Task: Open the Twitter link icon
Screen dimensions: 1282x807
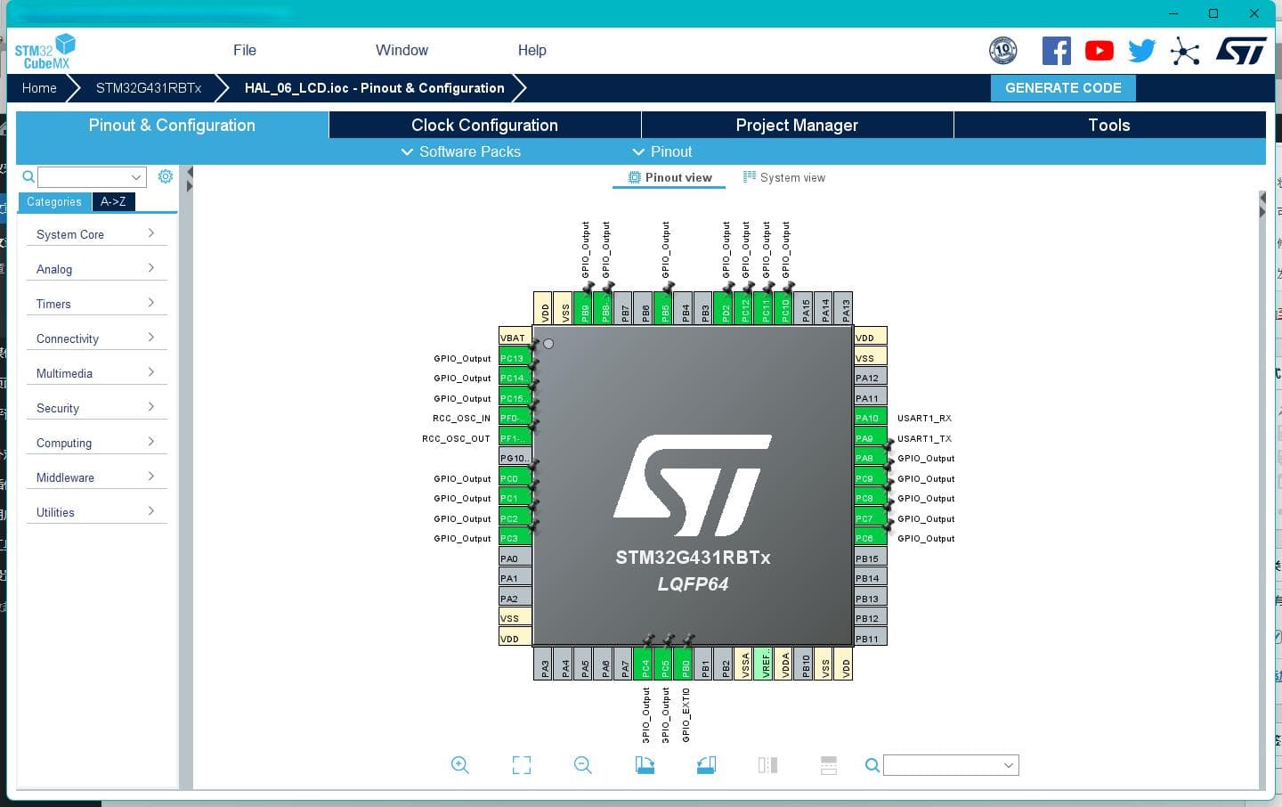Action: pos(1141,51)
